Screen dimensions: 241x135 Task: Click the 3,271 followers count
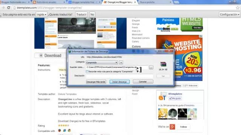coord(190,86)
